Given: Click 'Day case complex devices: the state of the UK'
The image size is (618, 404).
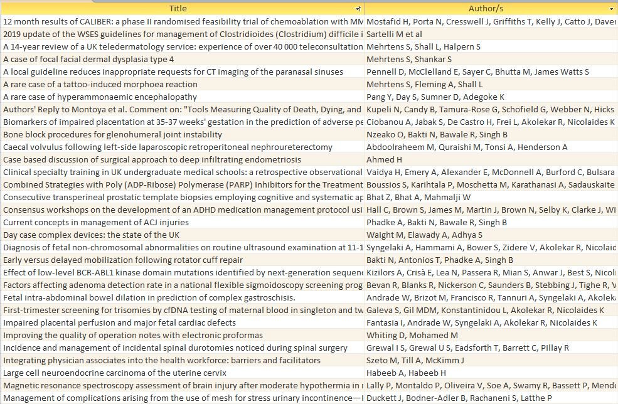Looking at the screenshot, I should coord(183,235).
